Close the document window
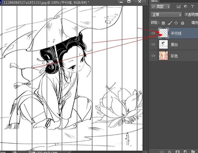The height and width of the screenshot is (153, 198). point(140,2)
